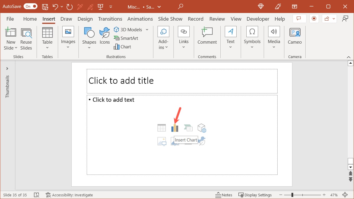Select the Insert Table icon in the placeholder

click(162, 128)
